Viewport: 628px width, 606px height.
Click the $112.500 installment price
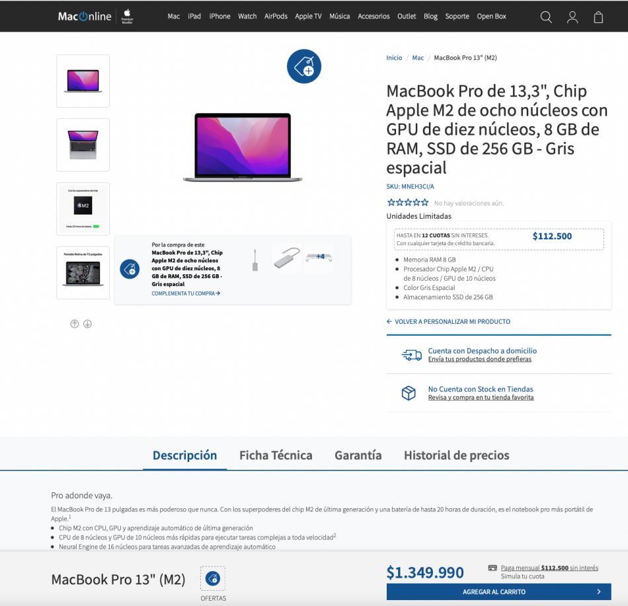point(552,236)
